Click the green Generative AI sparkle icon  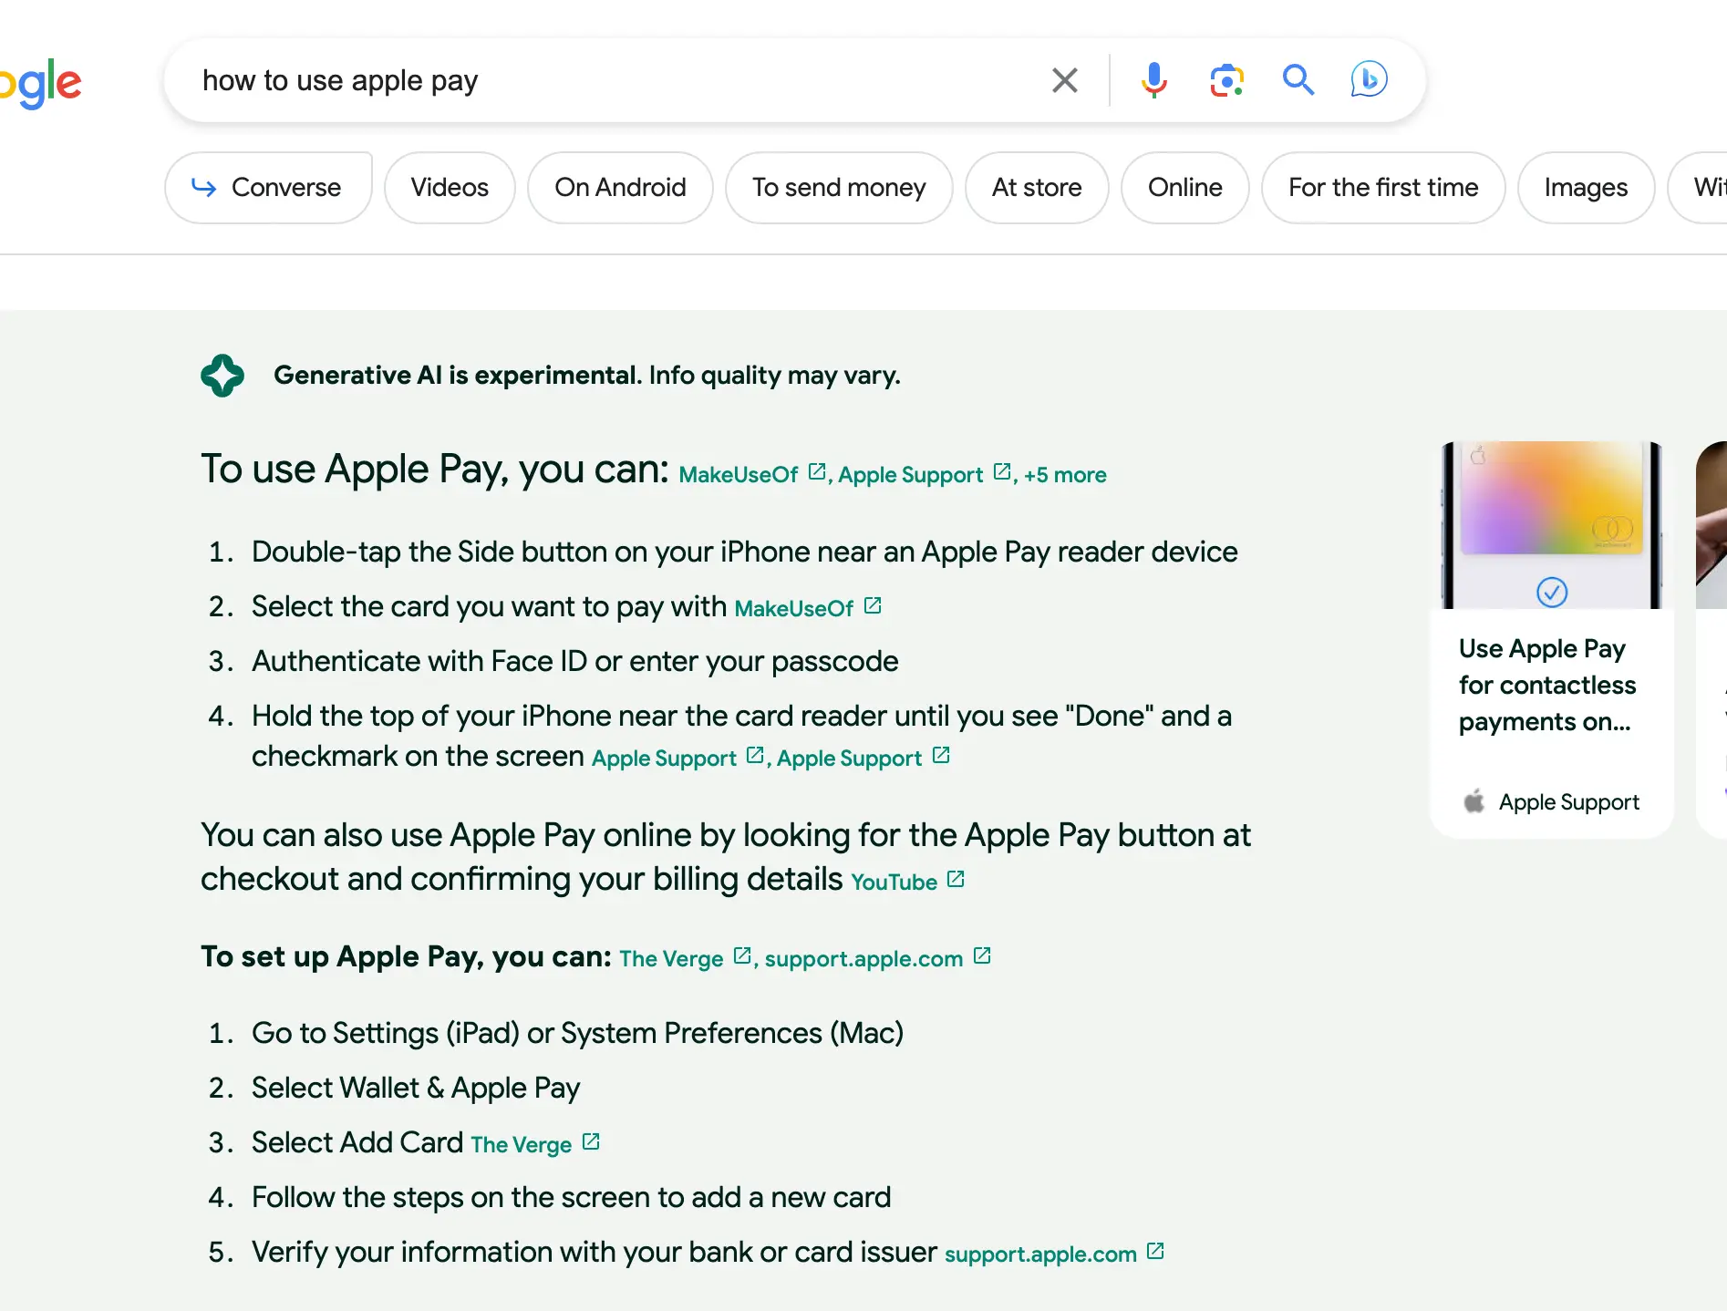coord(222,376)
